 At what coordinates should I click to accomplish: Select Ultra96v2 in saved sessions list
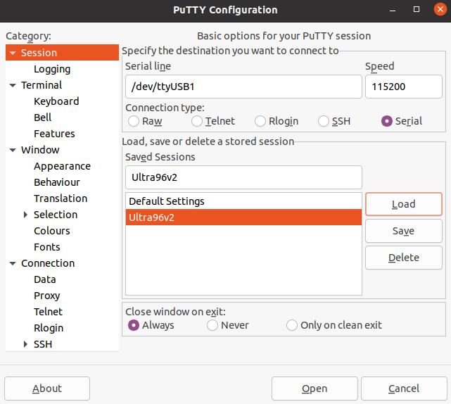[243, 217]
